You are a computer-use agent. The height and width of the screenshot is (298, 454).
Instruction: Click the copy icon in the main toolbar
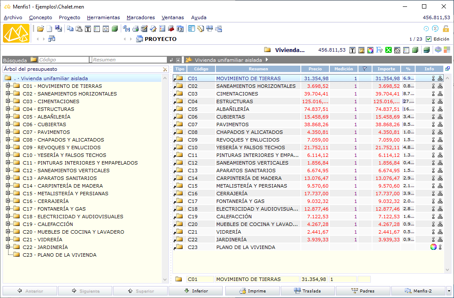70,29
